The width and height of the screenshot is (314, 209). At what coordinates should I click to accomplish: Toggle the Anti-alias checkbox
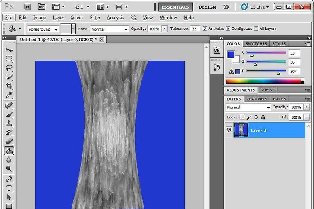click(x=205, y=29)
